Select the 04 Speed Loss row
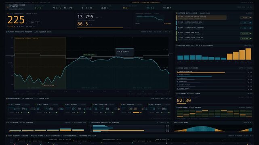 tap(214, 82)
